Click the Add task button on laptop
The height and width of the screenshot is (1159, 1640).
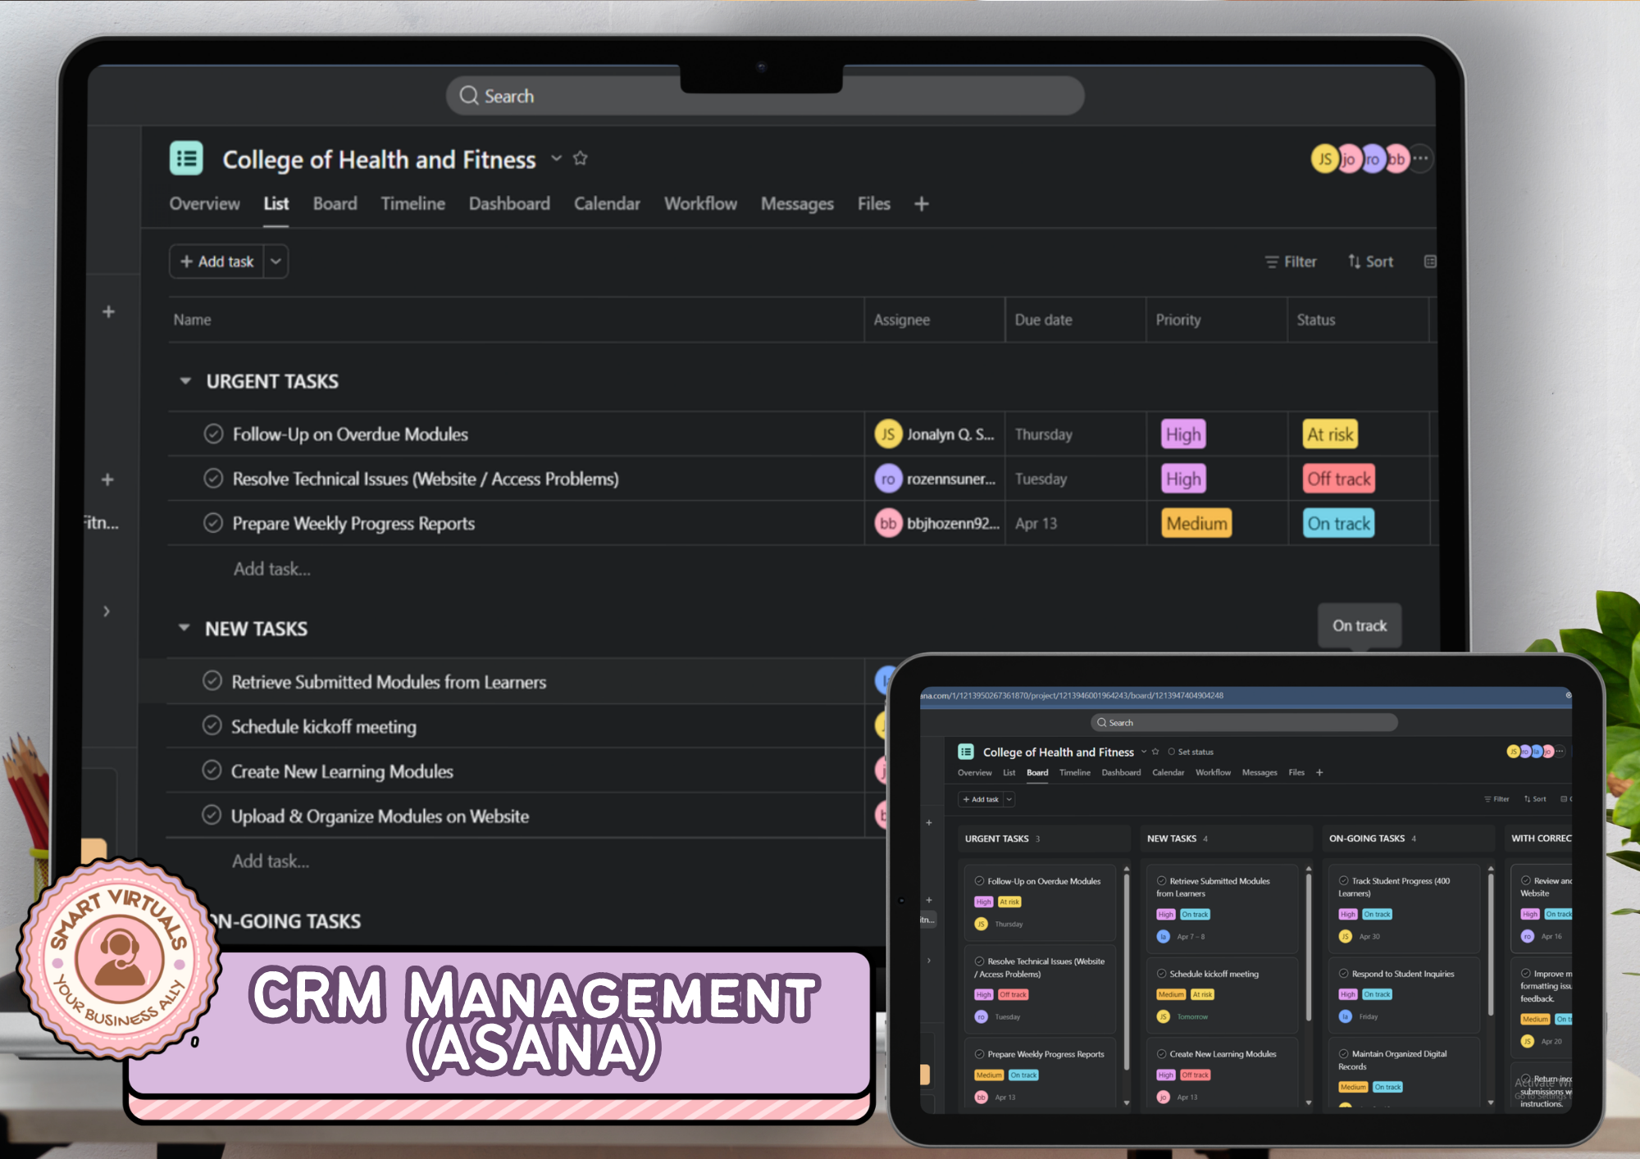[x=216, y=261]
